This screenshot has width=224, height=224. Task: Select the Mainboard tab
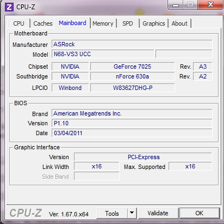click(73, 23)
